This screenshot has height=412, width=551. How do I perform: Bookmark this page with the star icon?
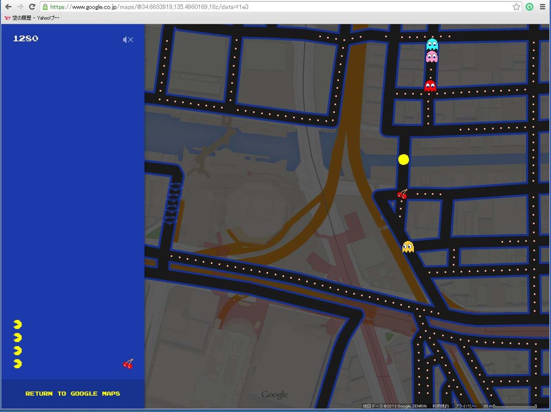(516, 7)
